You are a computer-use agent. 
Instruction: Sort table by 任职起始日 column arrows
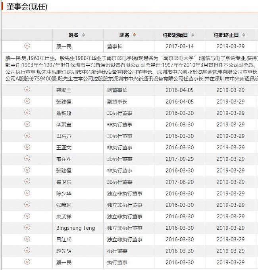pyautogui.click(x=193, y=35)
